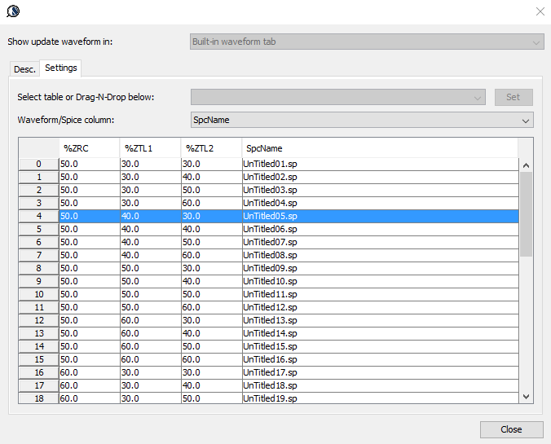Open the Desc. tab
551x444 pixels.
click(x=24, y=69)
